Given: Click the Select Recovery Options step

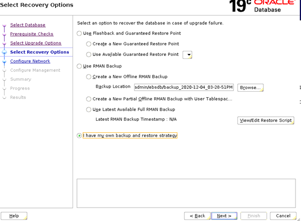Looking at the screenshot, I should click(x=39, y=52).
